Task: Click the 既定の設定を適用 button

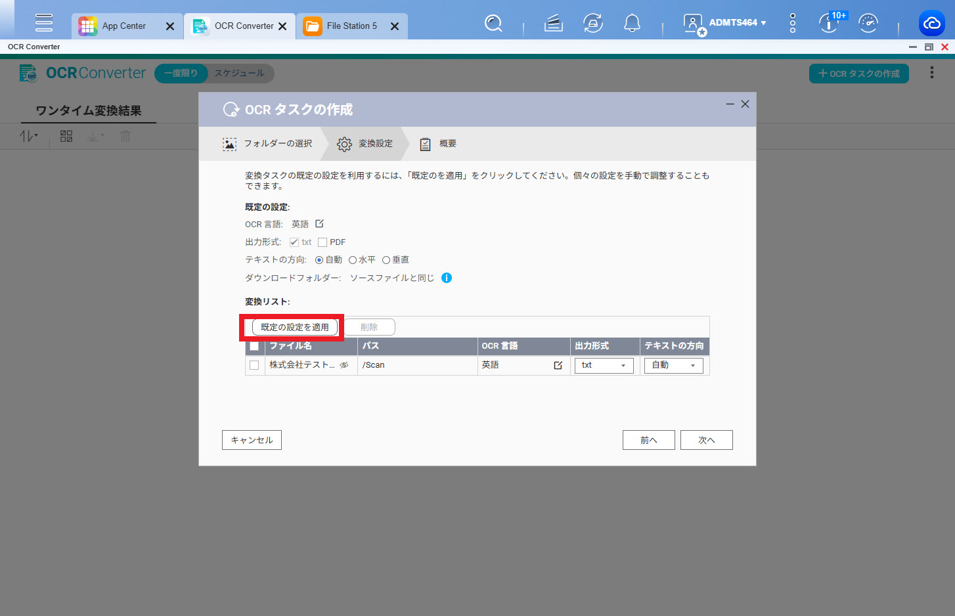Action: [295, 327]
